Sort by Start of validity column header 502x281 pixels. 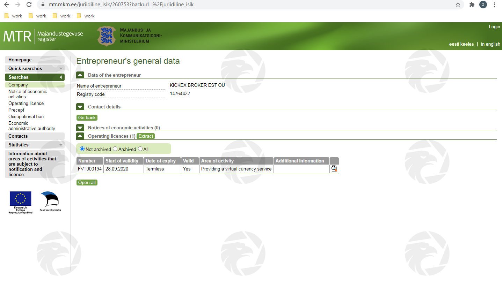pyautogui.click(x=124, y=161)
